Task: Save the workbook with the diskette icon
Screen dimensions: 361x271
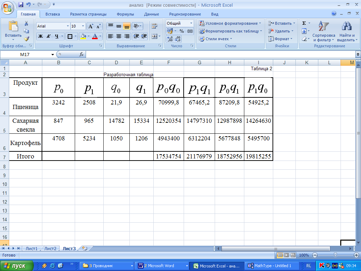Action: point(21,4)
